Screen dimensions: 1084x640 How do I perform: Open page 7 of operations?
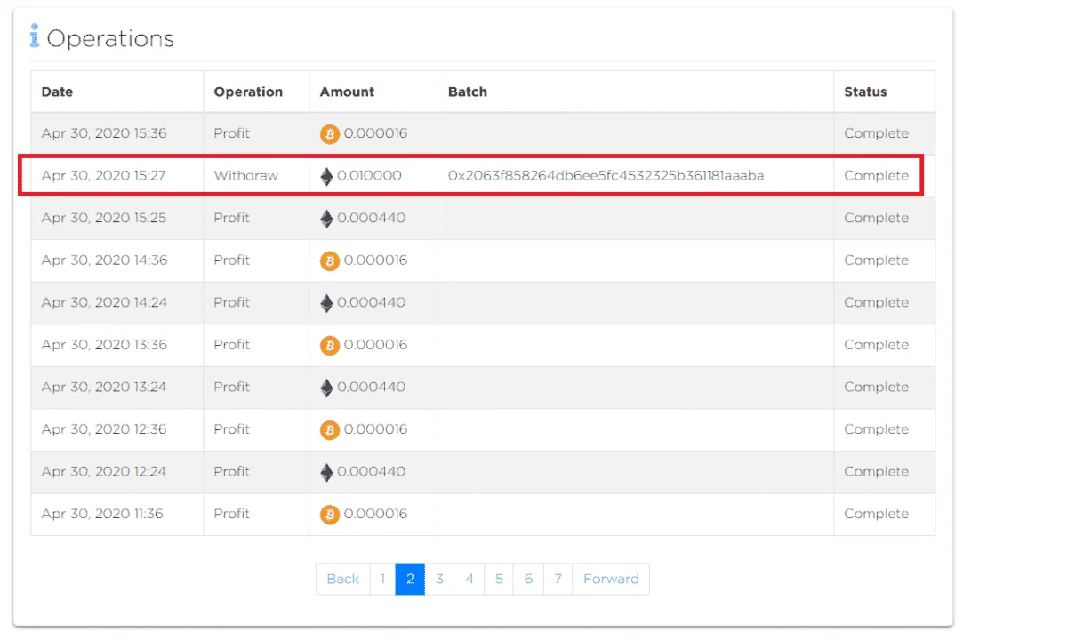[558, 579]
